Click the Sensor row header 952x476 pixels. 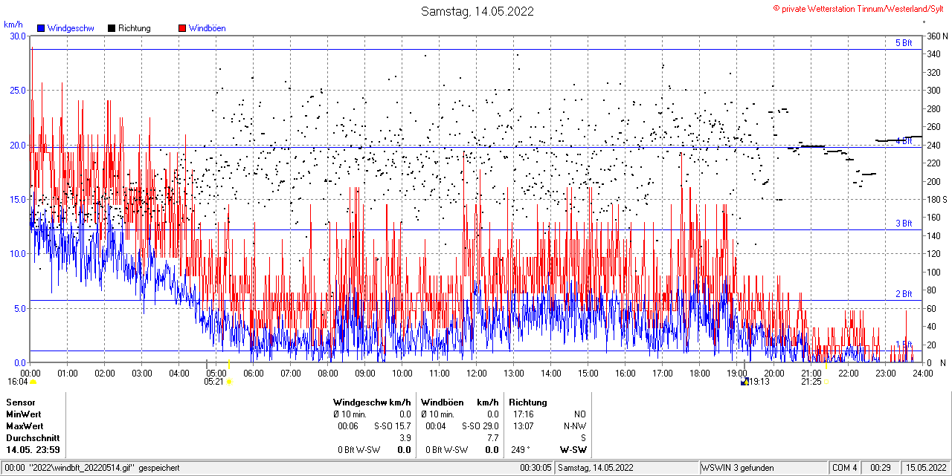coord(20,402)
